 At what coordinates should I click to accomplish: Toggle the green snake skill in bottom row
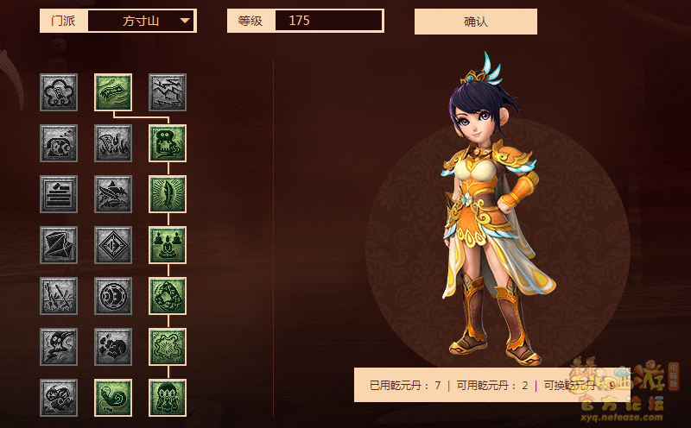[113, 398]
